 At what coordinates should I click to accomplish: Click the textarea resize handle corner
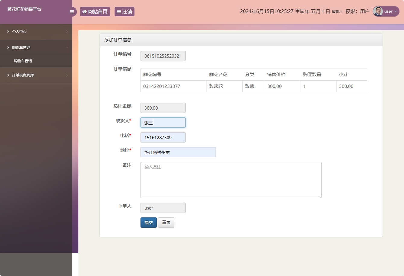(320, 196)
